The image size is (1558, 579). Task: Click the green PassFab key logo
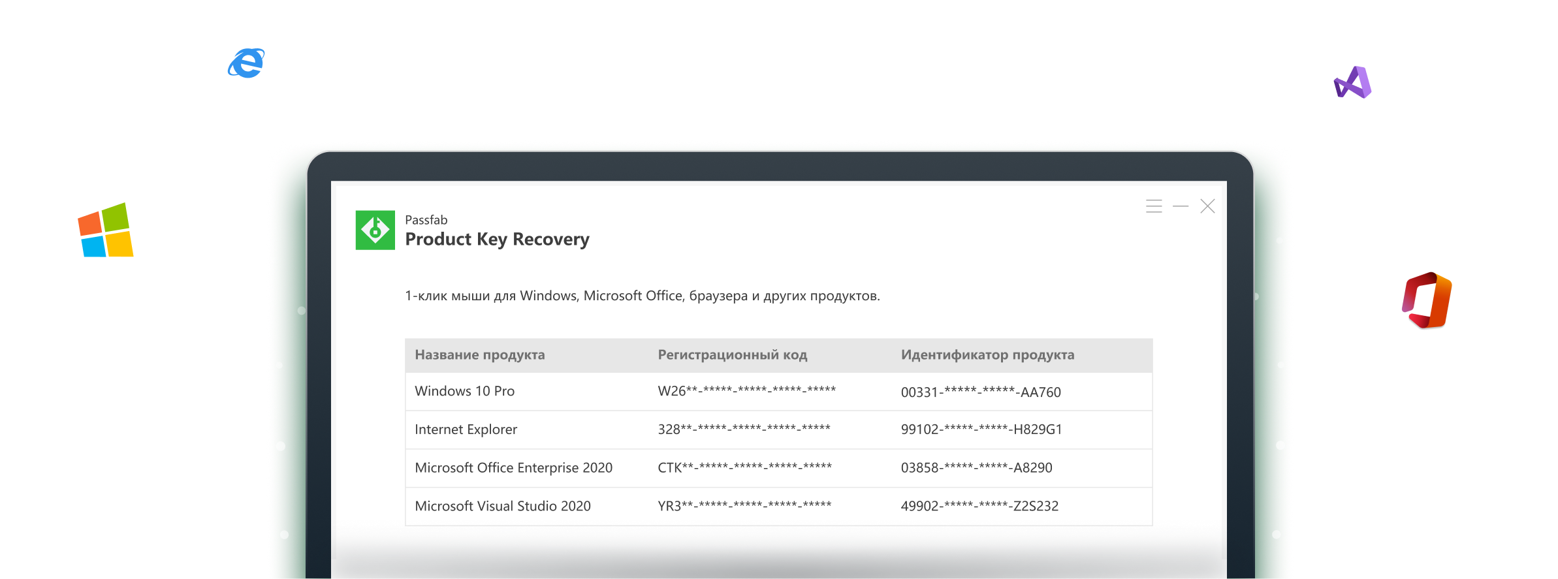pos(375,230)
